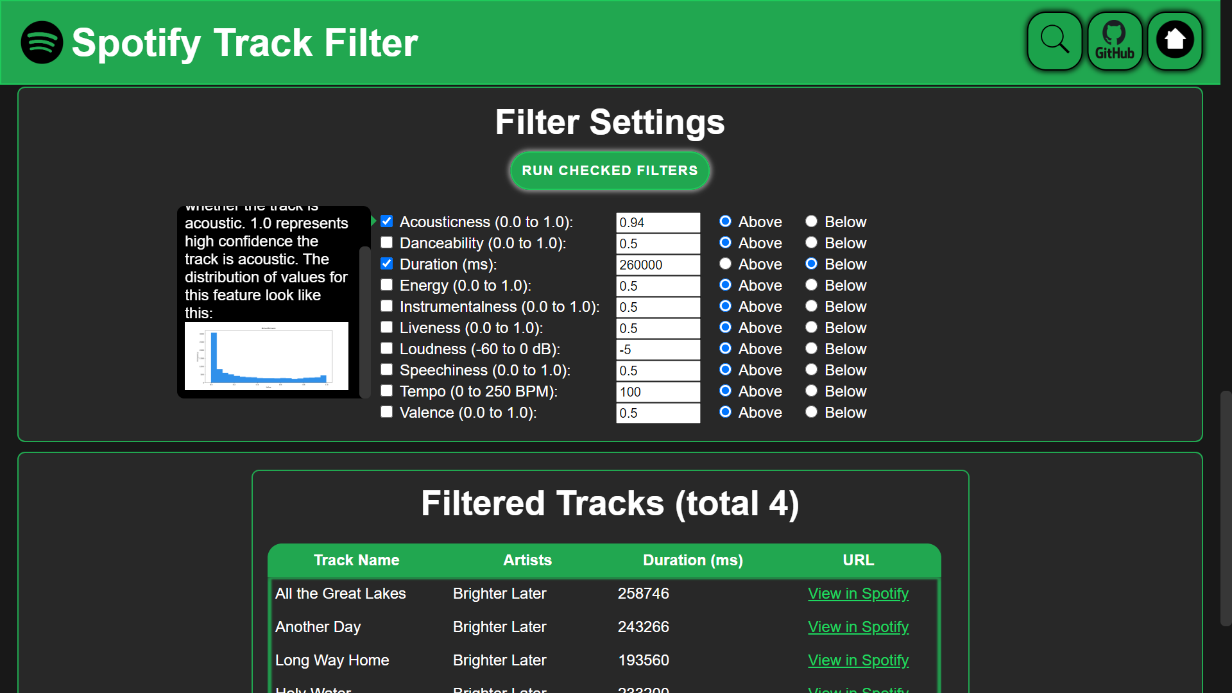Click the Duration value field 260000
The width and height of the screenshot is (1232, 693).
(658, 265)
